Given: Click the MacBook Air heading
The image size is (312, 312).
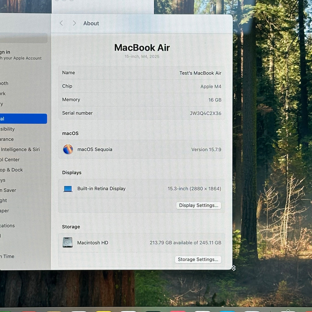Looking at the screenshot, I should point(142,48).
